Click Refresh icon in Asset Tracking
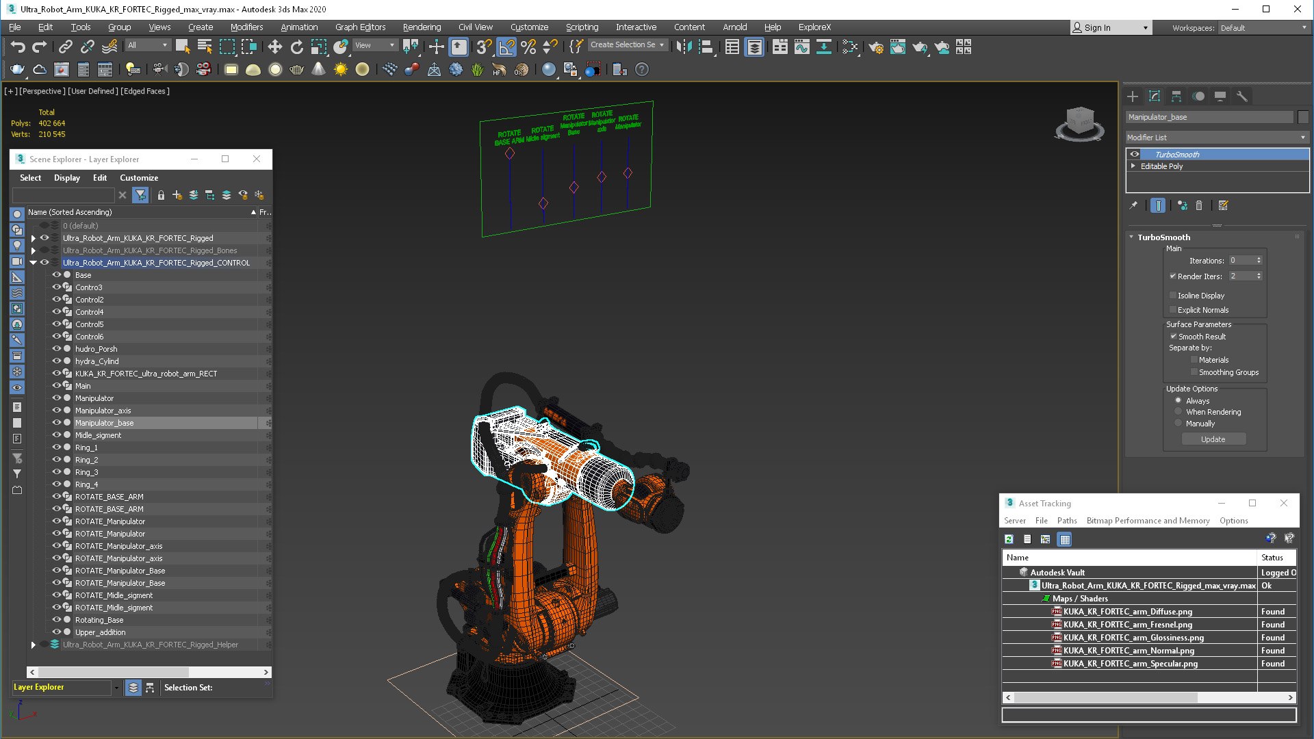This screenshot has height=739, width=1314. tap(1009, 539)
